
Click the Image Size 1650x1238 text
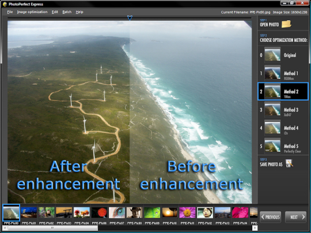click(290, 12)
